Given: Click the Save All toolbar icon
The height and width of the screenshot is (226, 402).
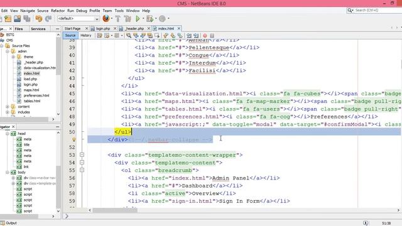Looking at the screenshot, I should (x=26, y=18).
